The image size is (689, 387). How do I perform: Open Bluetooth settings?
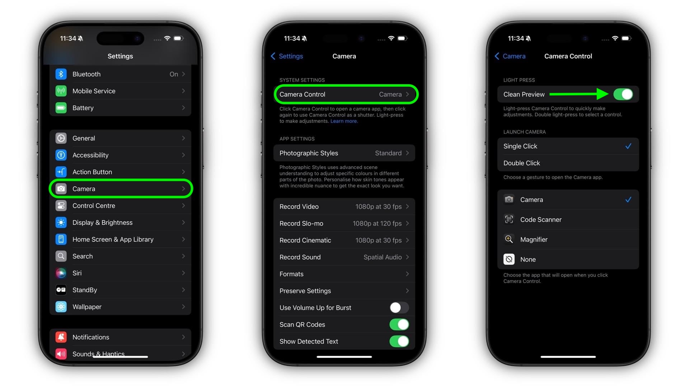click(120, 74)
